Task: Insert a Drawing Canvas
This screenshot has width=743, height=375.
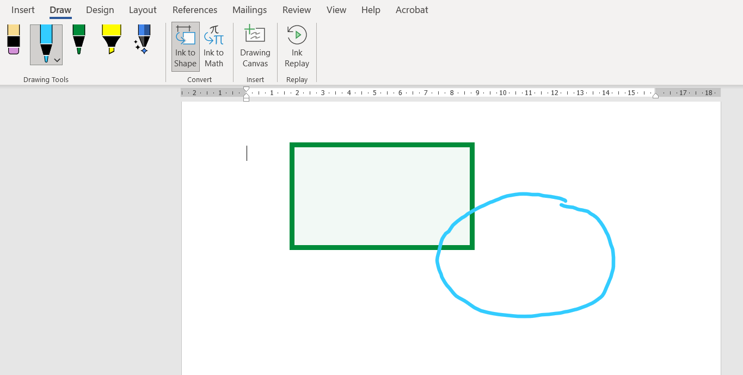Action: (255, 47)
